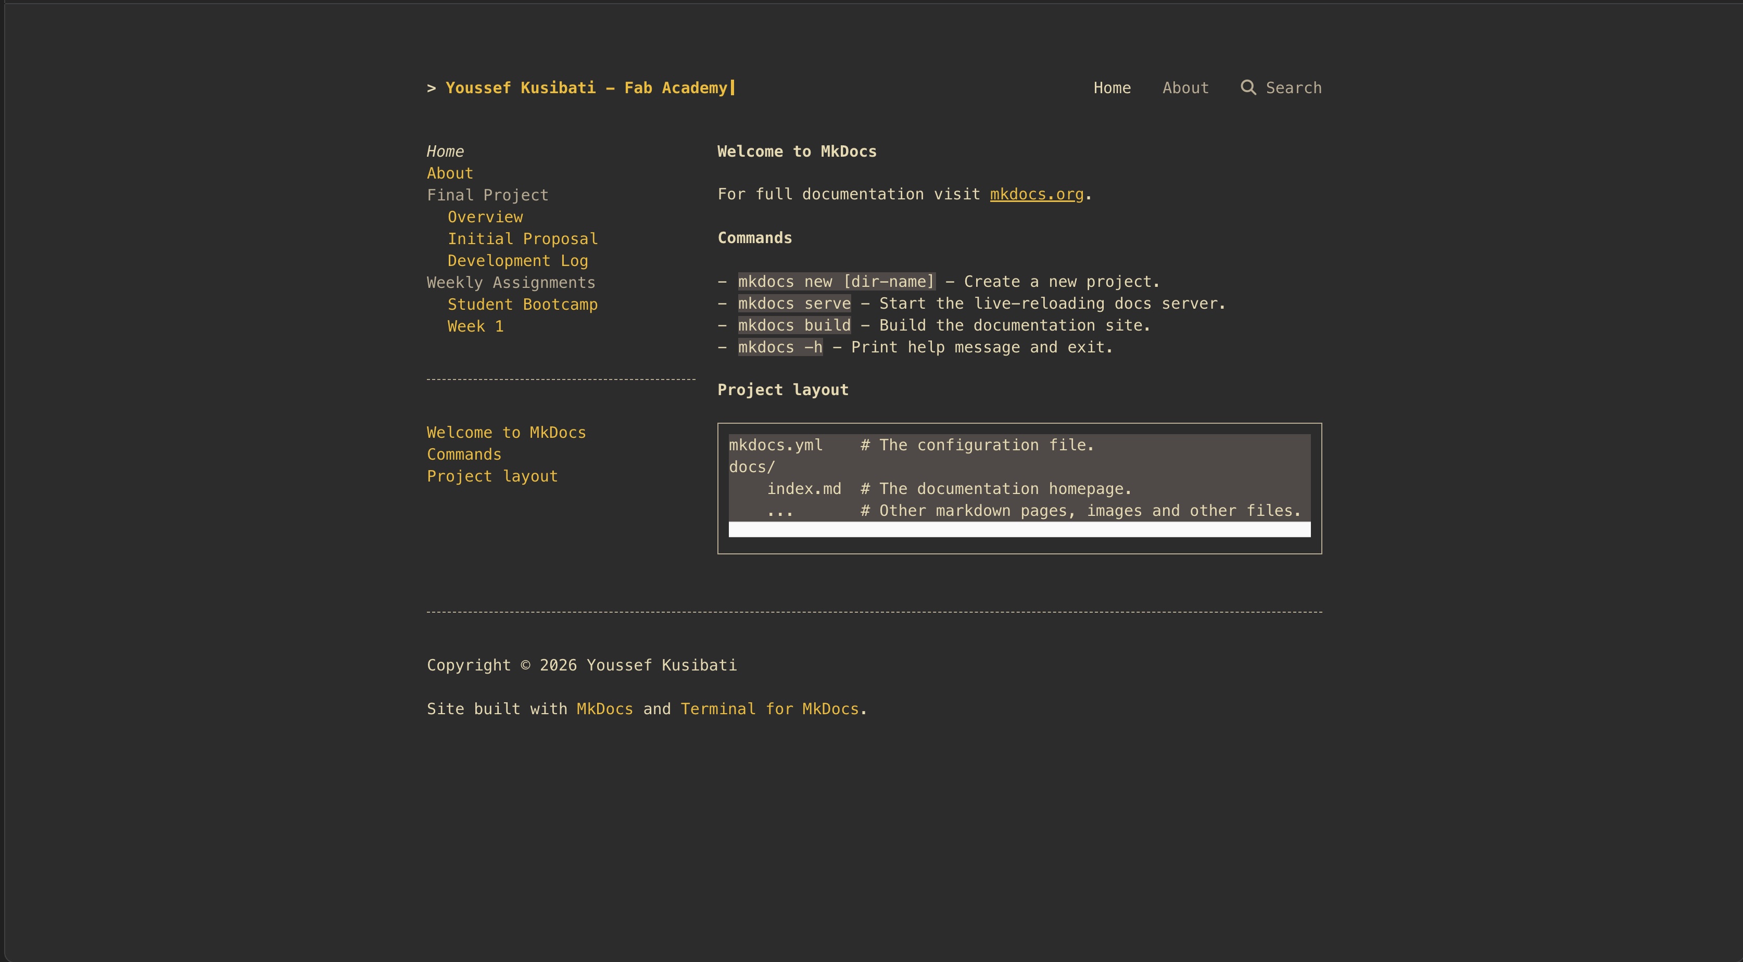Click the Home heading in the sidebar
The image size is (1743, 962).
[x=445, y=151]
